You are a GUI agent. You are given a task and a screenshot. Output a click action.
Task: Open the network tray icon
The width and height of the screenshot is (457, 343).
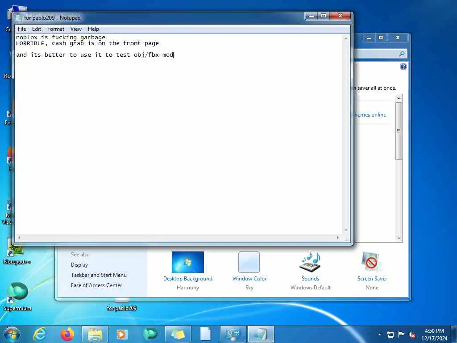[x=391, y=335]
